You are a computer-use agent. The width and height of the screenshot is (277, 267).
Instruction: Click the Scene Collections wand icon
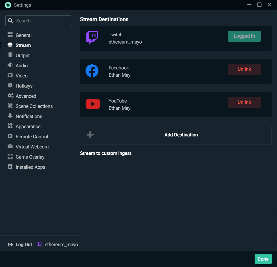pyautogui.click(x=10, y=106)
